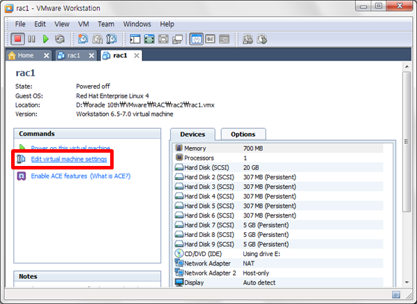Select the Hard Disk 7 (SCSI) row
This screenshot has height=304, width=417.
tap(279, 225)
